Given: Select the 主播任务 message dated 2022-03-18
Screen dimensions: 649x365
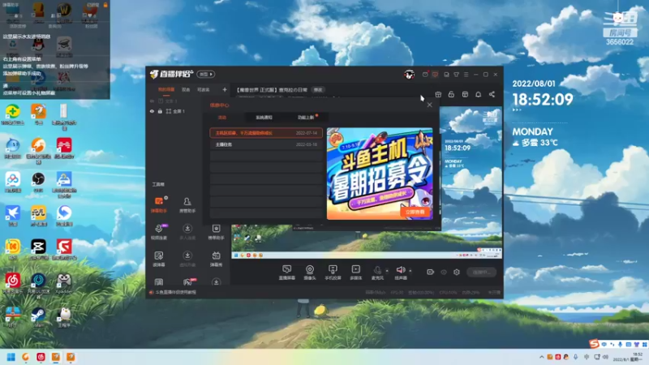Looking at the screenshot, I should (266, 144).
